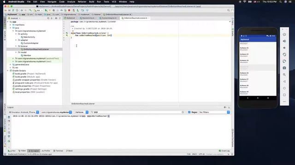Click UTF-8 encoding in status bar
The image size is (295, 165).
point(202,154)
